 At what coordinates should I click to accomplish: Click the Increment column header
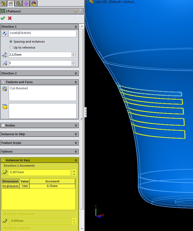[x=52, y=181]
